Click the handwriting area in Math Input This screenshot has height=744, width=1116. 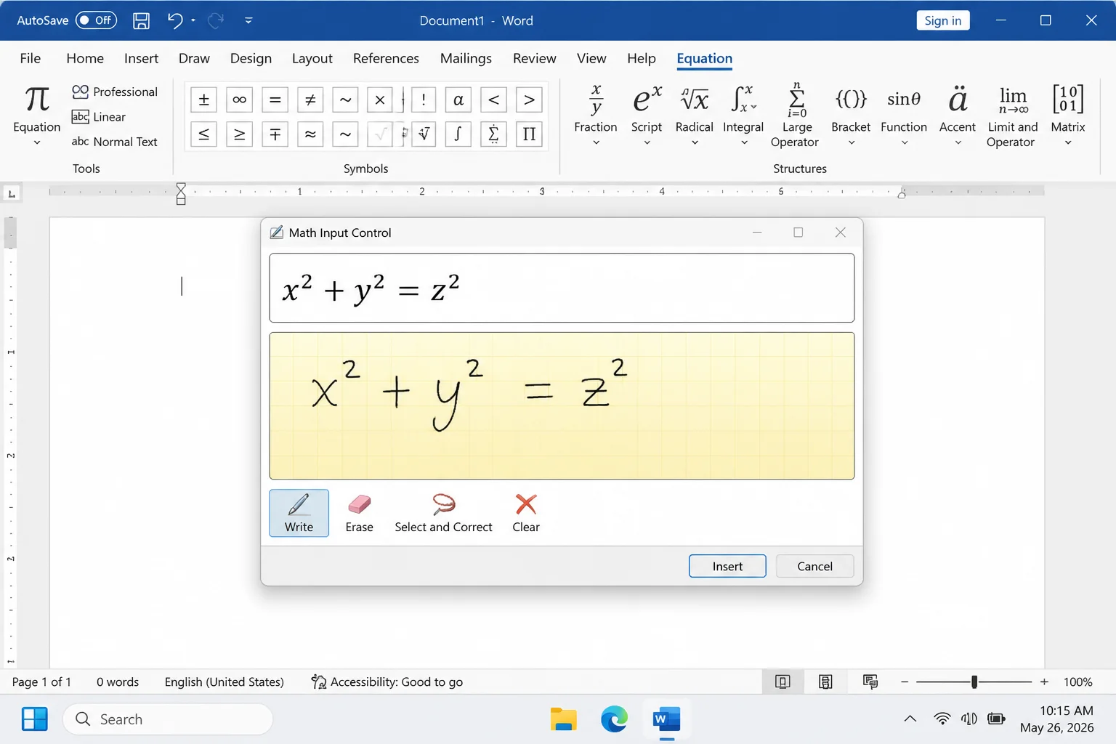[x=562, y=405]
